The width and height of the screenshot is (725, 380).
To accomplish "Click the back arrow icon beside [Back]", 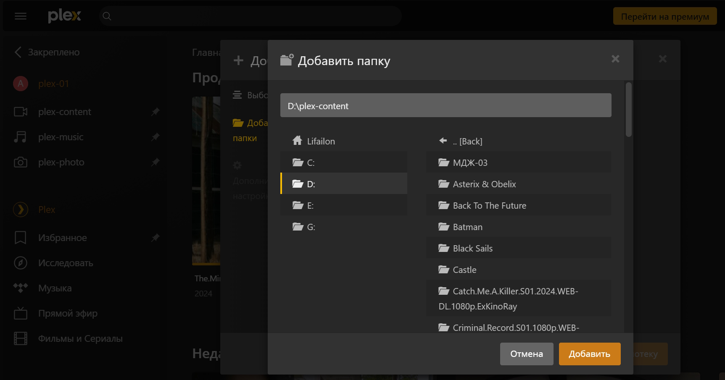I will [x=443, y=141].
